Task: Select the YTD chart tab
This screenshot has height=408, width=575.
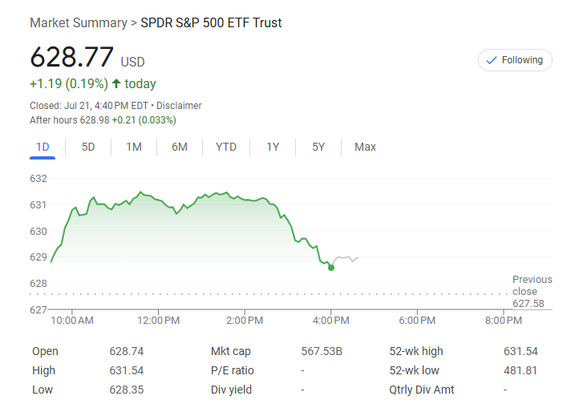Action: tap(226, 147)
